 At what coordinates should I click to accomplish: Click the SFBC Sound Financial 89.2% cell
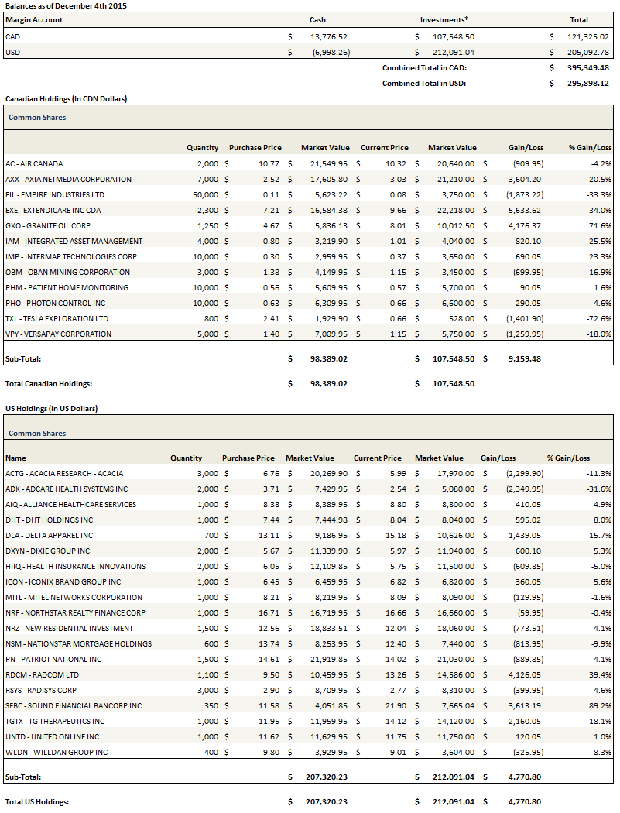(599, 705)
